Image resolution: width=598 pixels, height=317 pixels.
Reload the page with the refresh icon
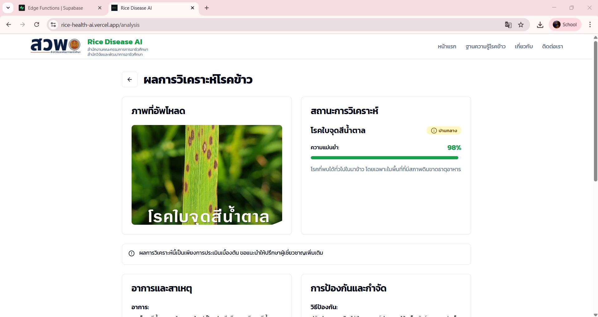37,25
